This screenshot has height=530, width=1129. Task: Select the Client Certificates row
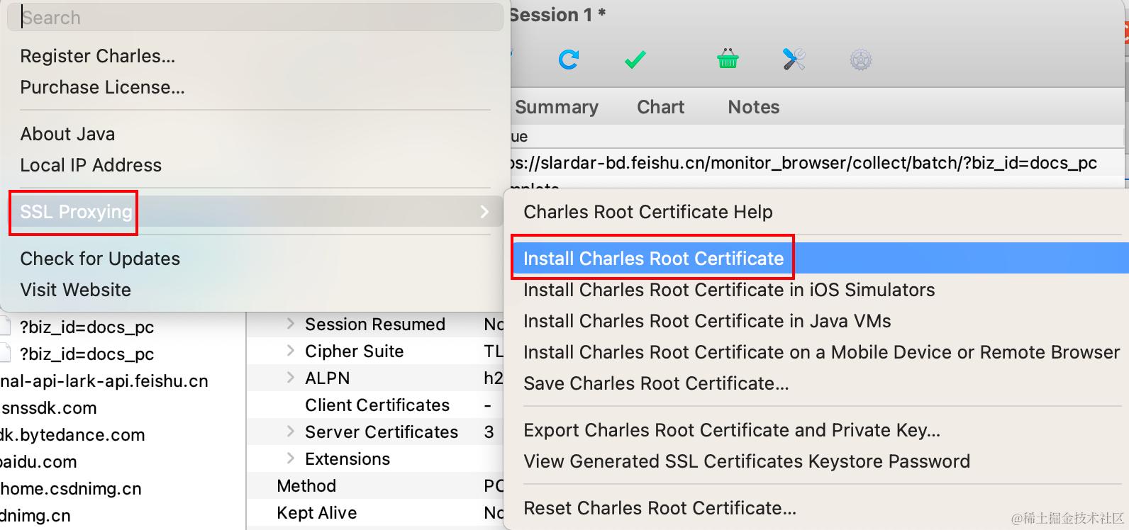click(376, 405)
